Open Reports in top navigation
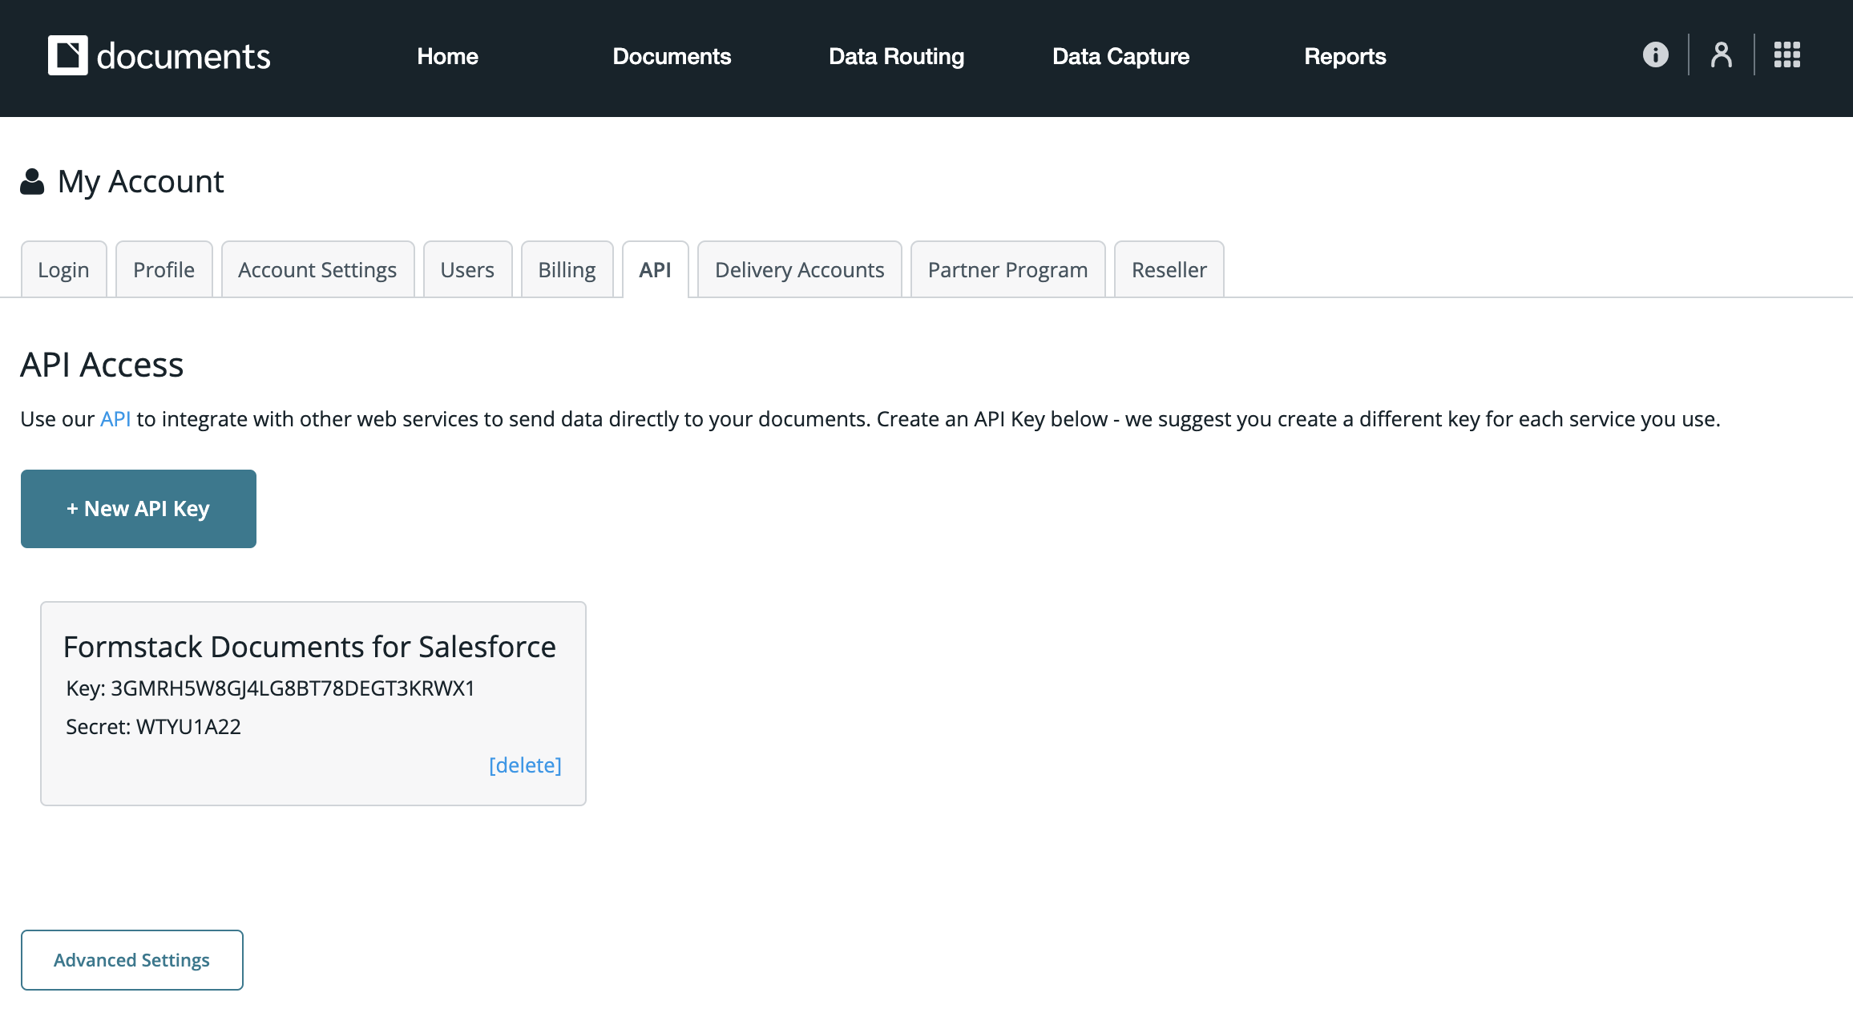This screenshot has height=1013, width=1853. pos(1345,56)
